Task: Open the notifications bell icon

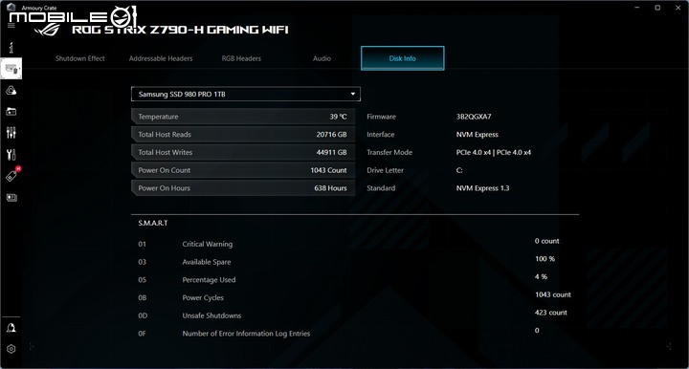Action: (x=11, y=328)
